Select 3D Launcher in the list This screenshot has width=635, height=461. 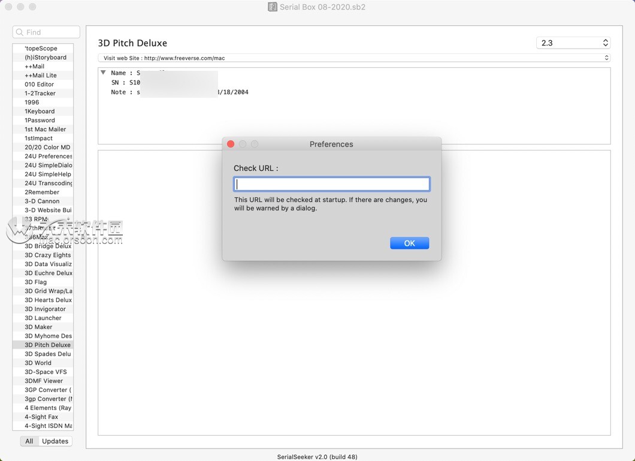tap(43, 318)
